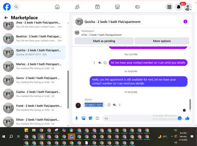Viewport: 197px width, 146px height.
Task: Open the account profile avatar menu
Action: 188,7
